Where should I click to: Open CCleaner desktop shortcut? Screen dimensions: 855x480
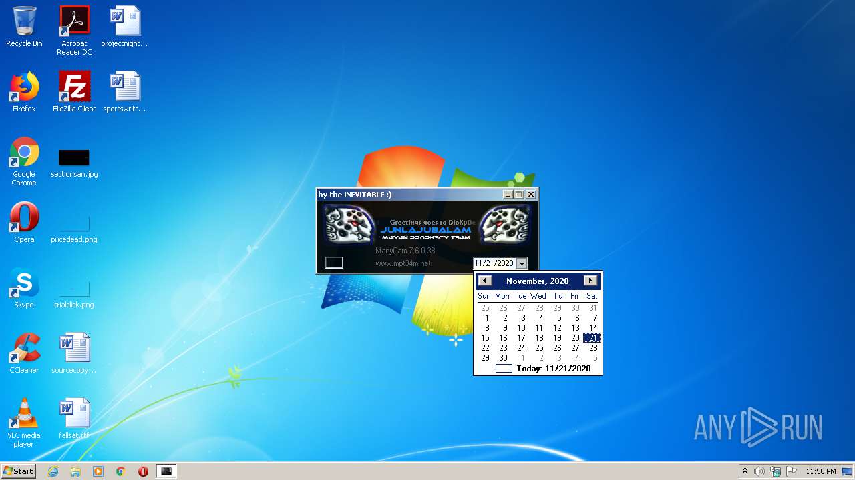coord(24,353)
